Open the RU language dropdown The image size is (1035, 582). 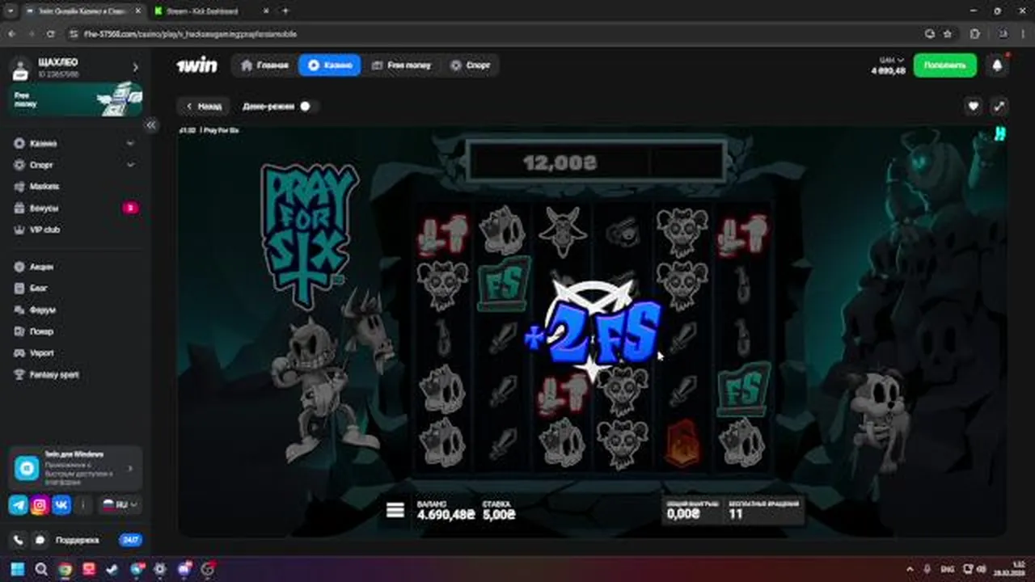[x=120, y=505]
